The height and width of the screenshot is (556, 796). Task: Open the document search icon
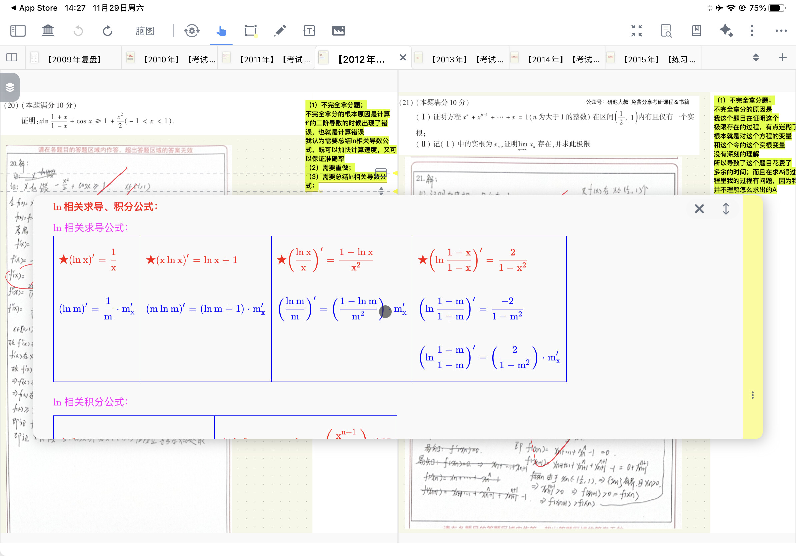(666, 31)
